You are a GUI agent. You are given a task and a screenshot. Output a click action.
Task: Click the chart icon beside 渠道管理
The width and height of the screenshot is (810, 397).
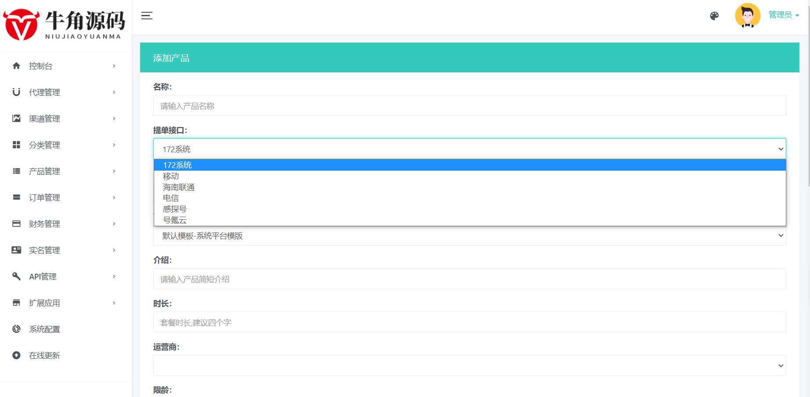coord(16,118)
